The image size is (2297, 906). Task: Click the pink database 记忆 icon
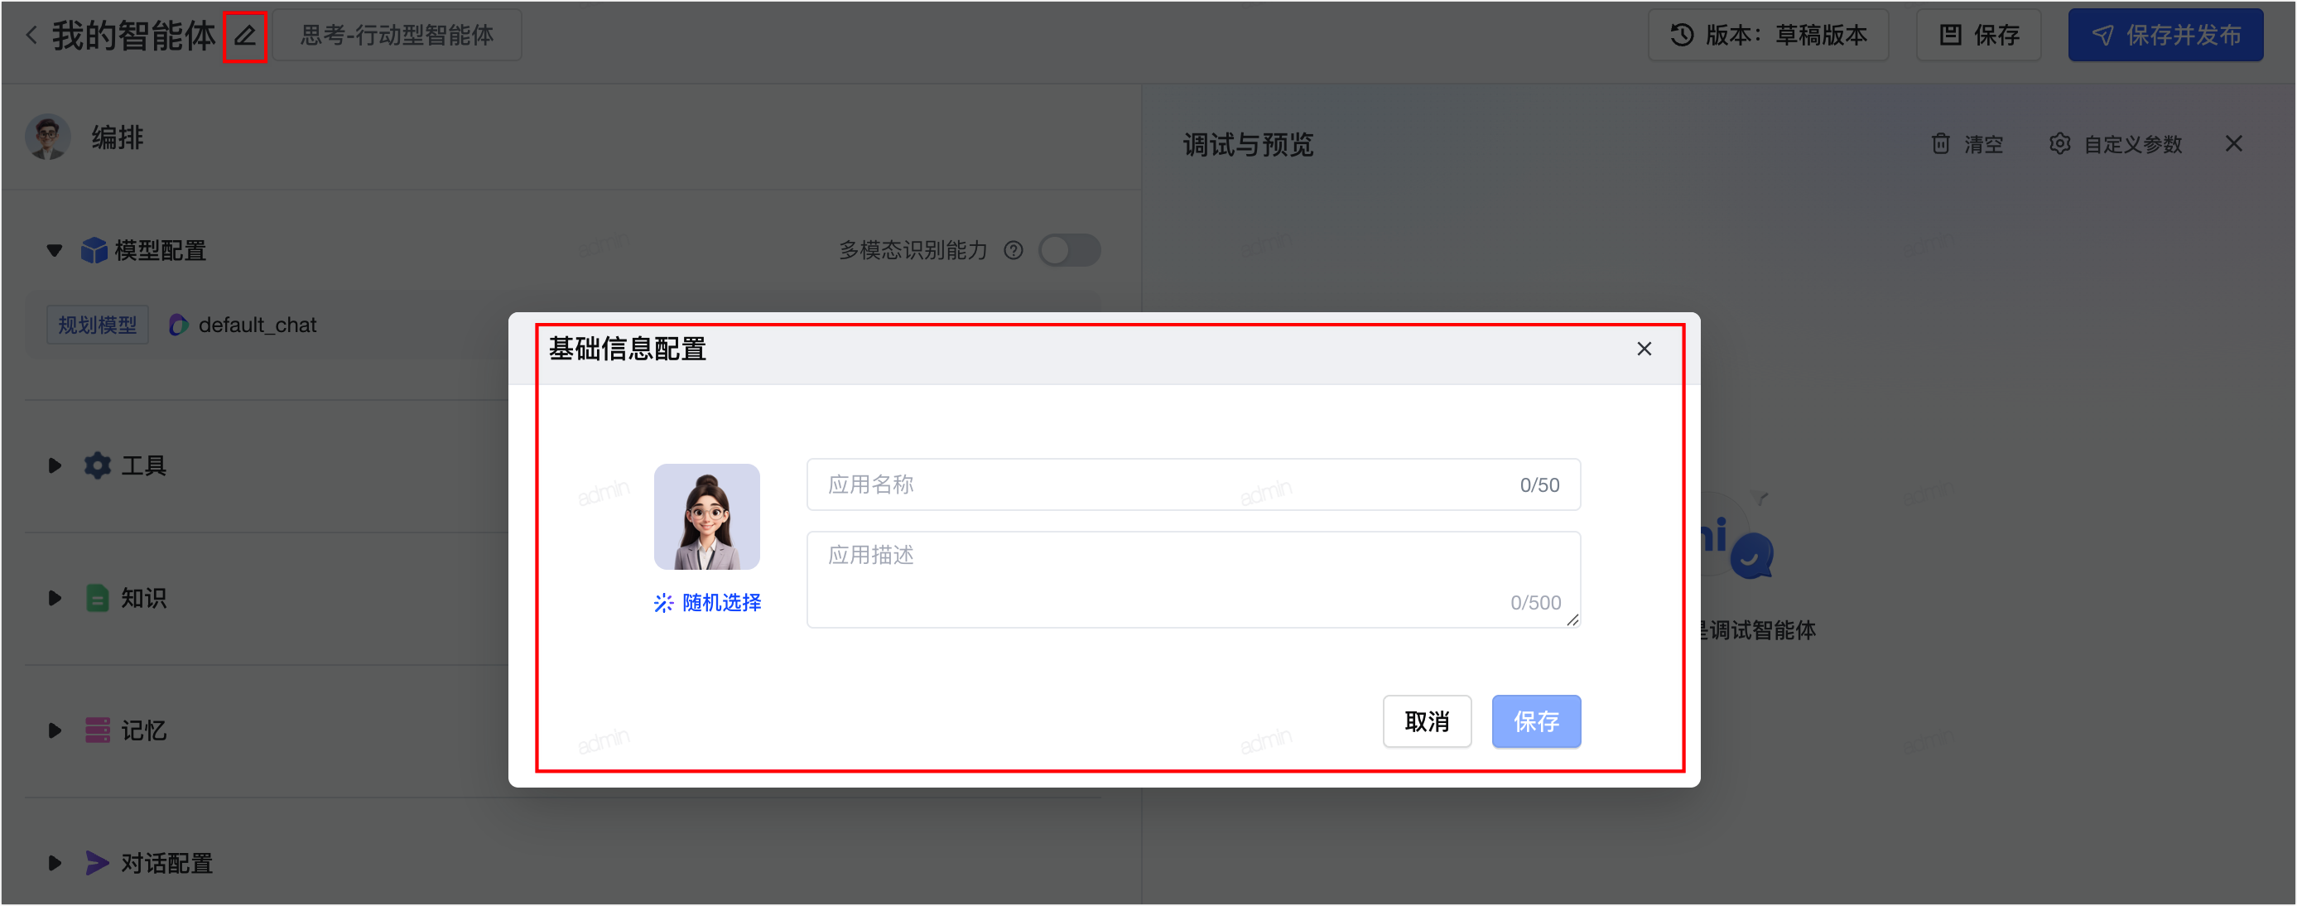tap(97, 730)
